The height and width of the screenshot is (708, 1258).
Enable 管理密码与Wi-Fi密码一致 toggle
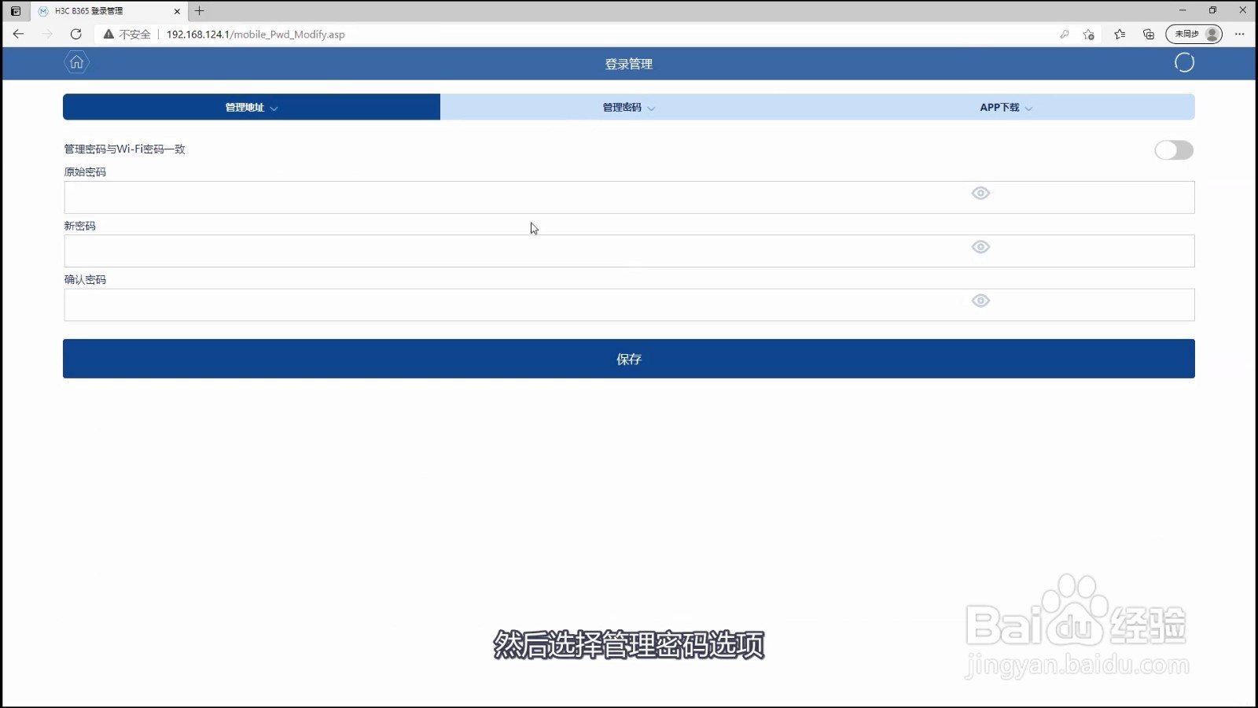pyautogui.click(x=1174, y=150)
